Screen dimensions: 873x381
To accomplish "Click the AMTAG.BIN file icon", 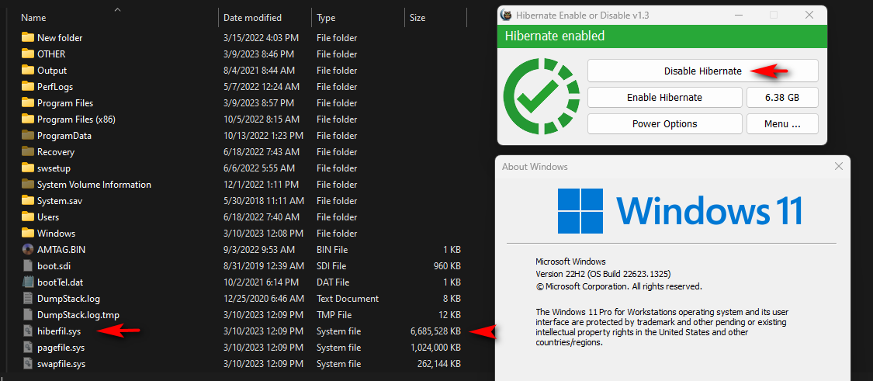I will pos(28,249).
